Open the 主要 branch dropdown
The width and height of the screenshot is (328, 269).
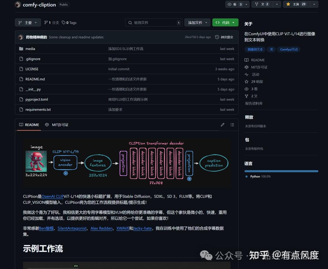[28, 22]
